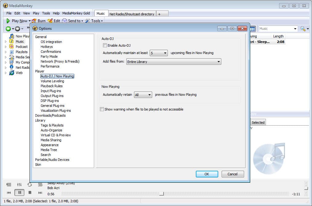Image resolution: width=312 pixels, height=206 pixels.
Task: Click the column view layout icon
Action: click(252, 29)
